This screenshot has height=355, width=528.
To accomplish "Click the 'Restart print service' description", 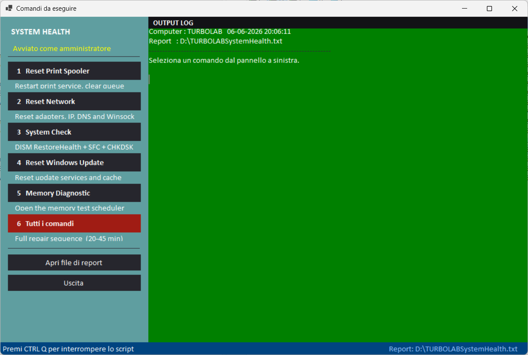I will point(69,86).
